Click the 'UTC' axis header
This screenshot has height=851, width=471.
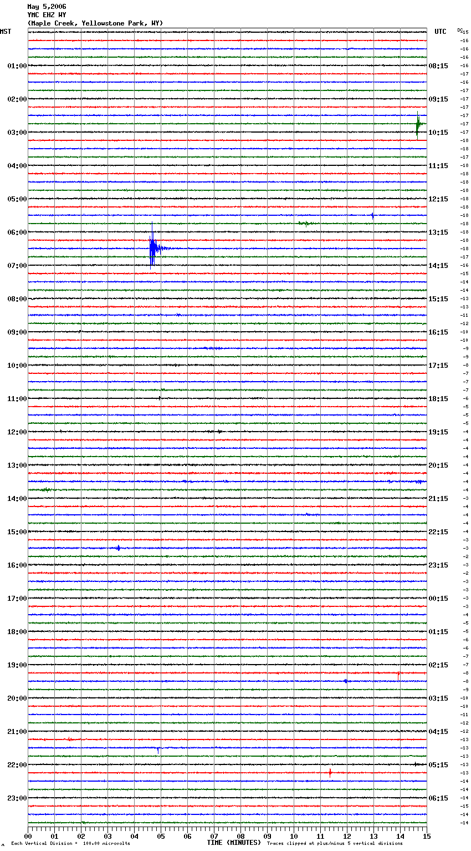click(x=441, y=32)
